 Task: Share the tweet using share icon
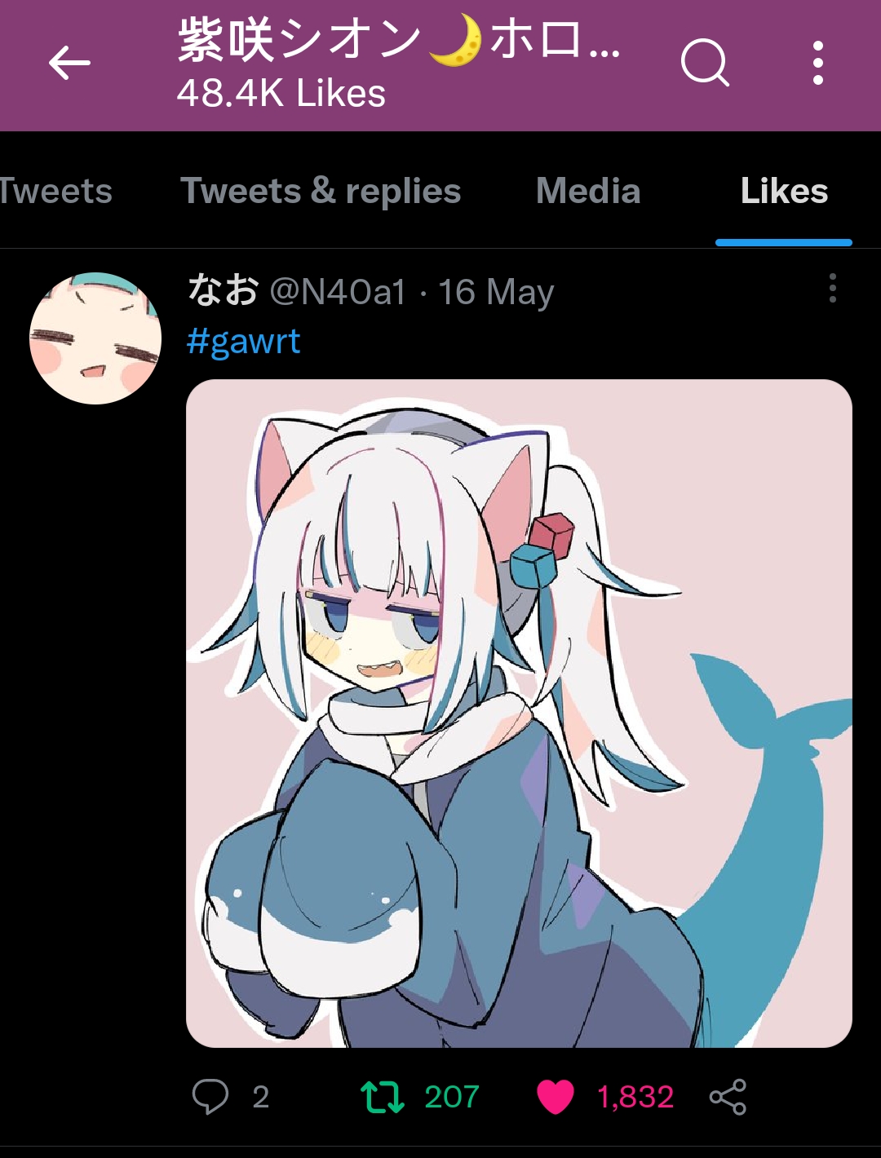click(728, 1096)
